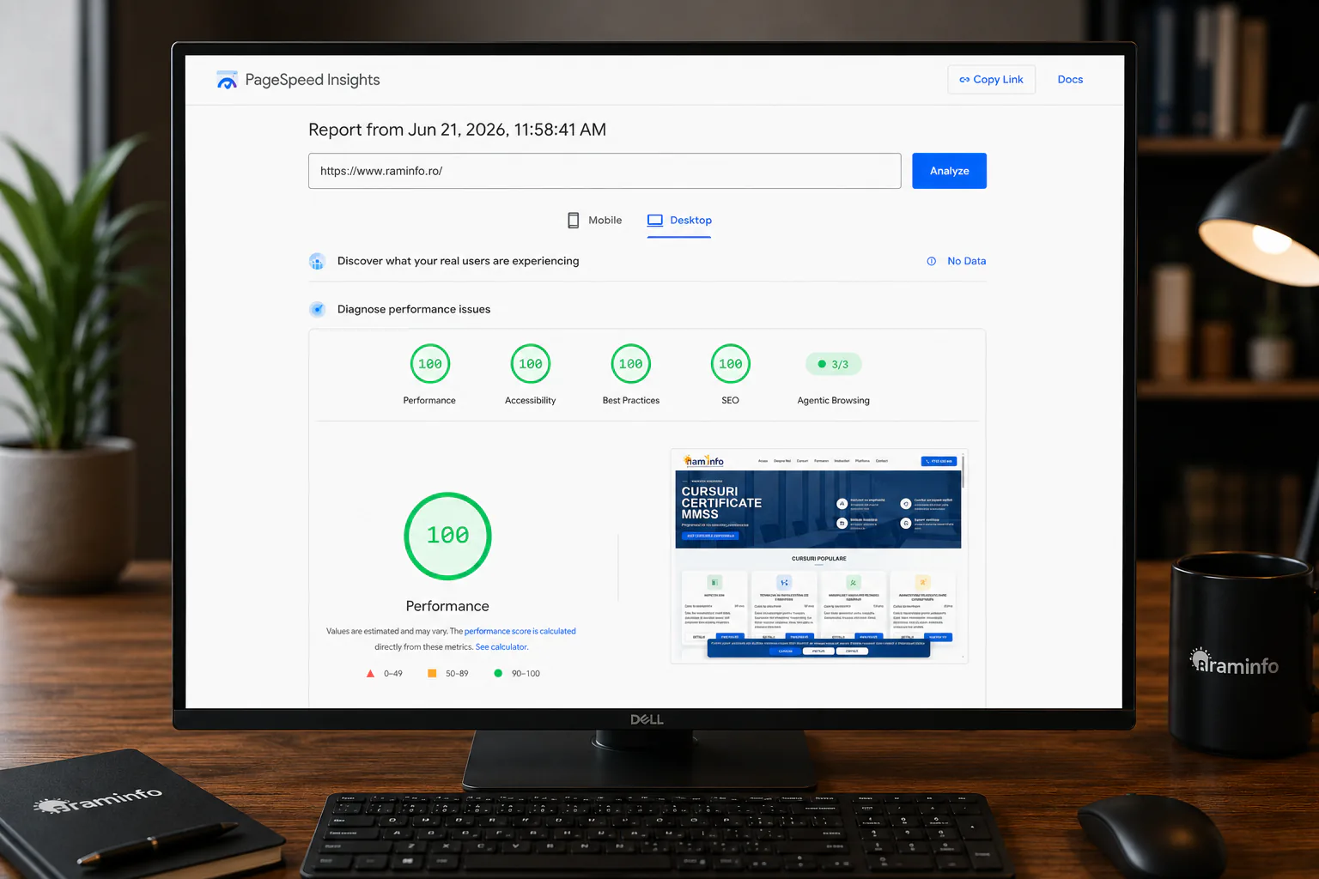The width and height of the screenshot is (1319, 879).
Task: Select the Performance 100 score gauge
Action: pyautogui.click(x=430, y=364)
